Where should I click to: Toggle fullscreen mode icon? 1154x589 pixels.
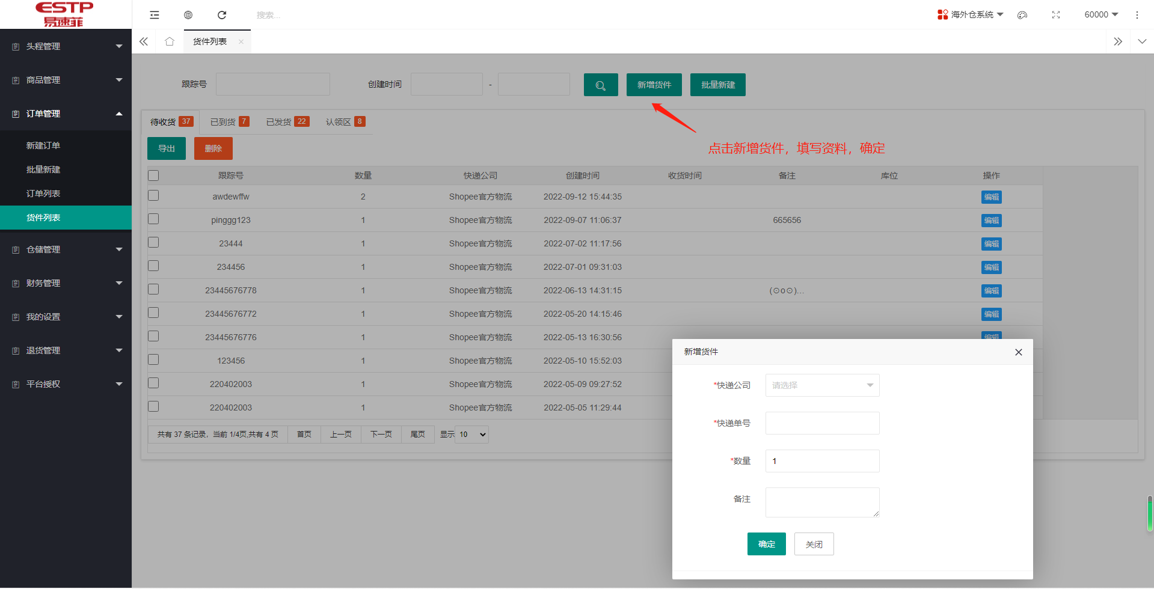(1056, 15)
